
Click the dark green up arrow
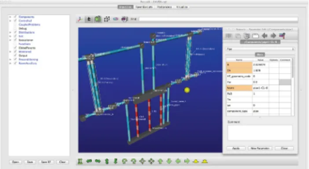(107, 162)
